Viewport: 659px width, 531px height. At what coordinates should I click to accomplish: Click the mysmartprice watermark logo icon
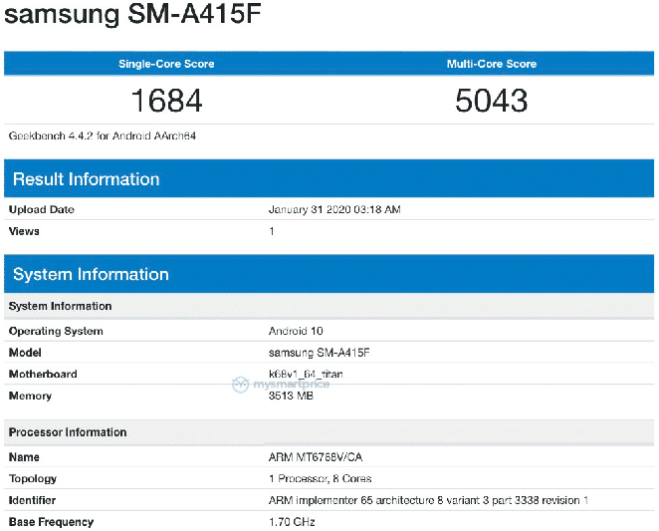(242, 384)
